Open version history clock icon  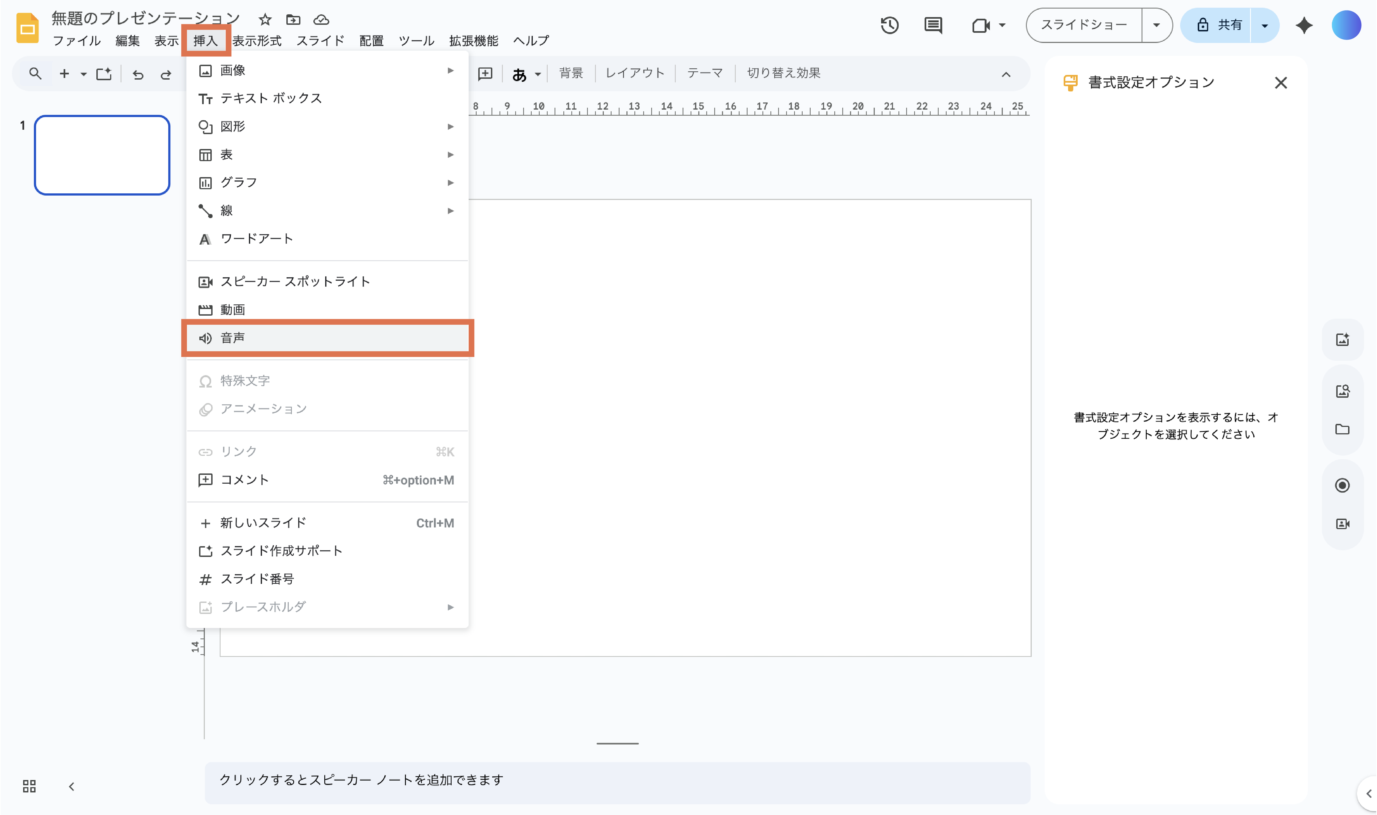tap(889, 25)
